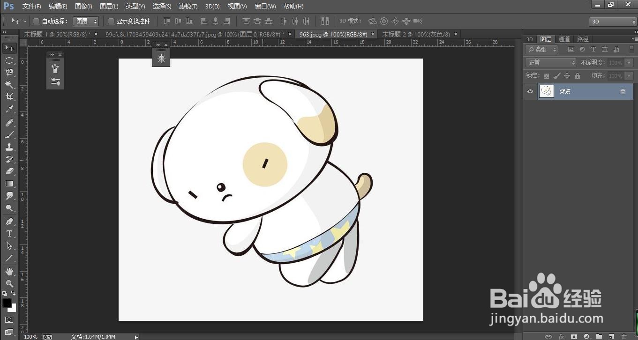This screenshot has height=340, width=638.
Task: Select the Gradient tool
Action: pos(9,184)
